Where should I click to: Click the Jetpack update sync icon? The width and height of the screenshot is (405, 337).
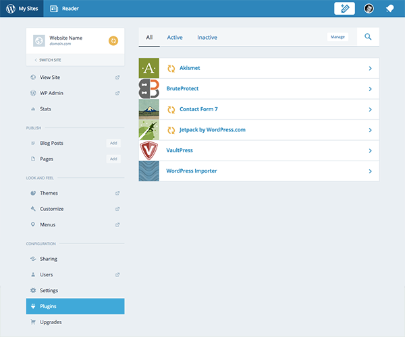(x=171, y=130)
